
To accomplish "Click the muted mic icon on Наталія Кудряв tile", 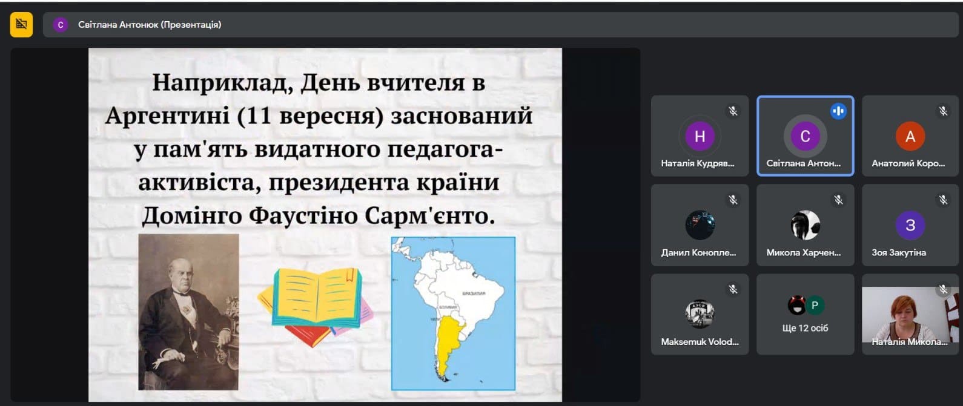I will point(733,111).
